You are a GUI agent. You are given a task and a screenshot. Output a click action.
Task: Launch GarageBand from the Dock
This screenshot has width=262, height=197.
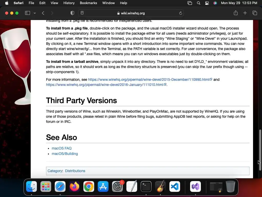160,186
